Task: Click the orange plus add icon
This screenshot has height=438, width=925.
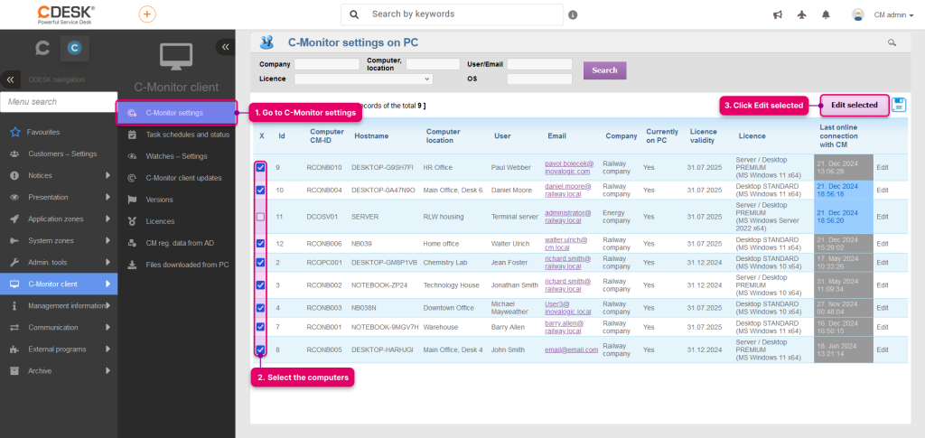Action: click(x=147, y=14)
